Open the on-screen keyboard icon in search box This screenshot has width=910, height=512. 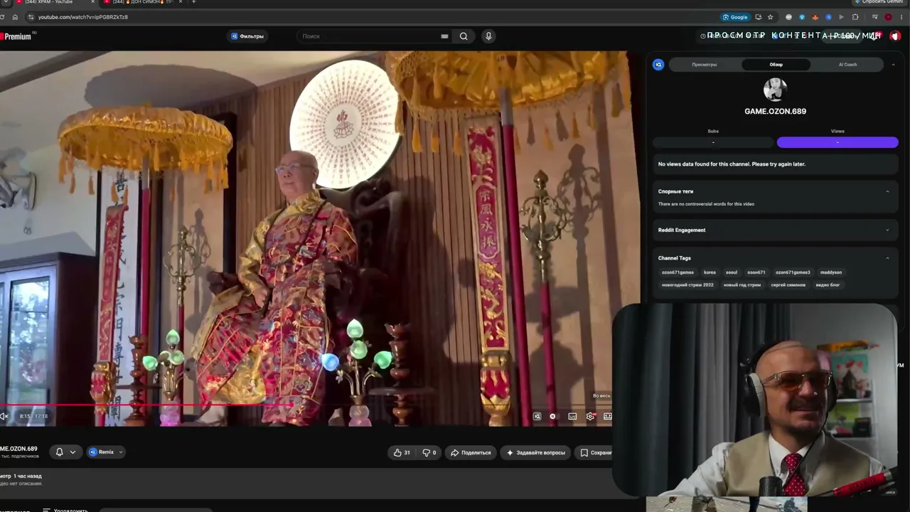[x=444, y=36]
